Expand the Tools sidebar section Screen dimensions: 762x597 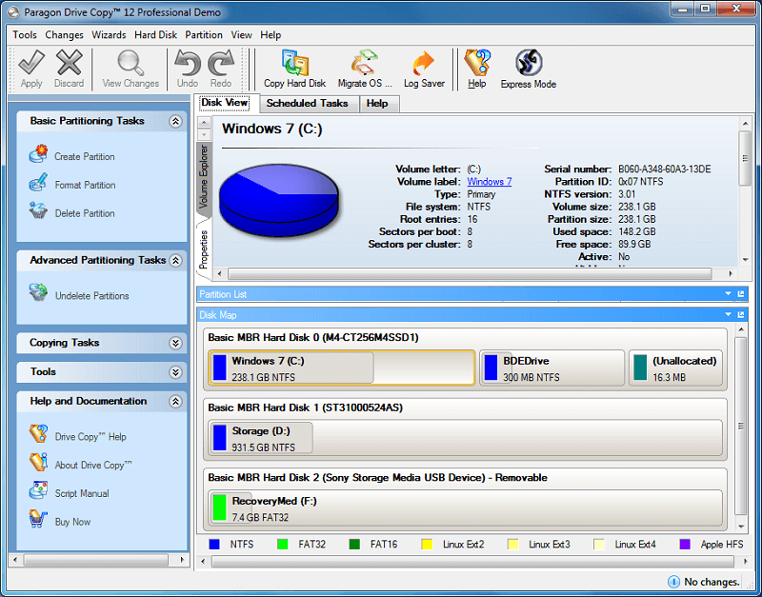[175, 372]
